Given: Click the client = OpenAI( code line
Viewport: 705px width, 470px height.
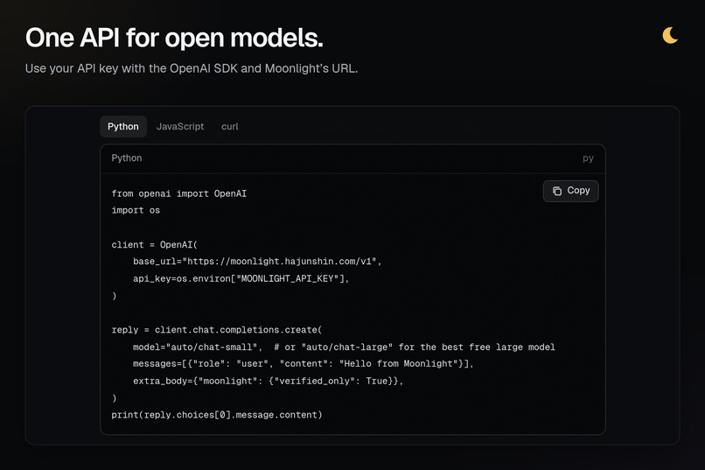Looking at the screenshot, I should tap(154, 245).
